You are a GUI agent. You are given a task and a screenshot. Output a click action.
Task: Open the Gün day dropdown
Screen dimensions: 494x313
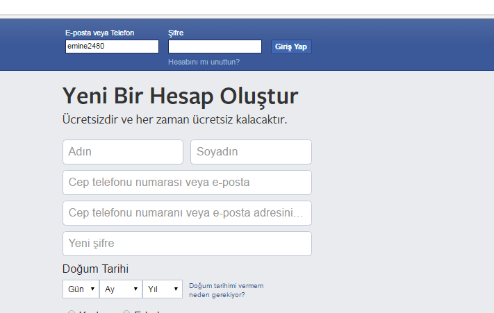coord(81,289)
